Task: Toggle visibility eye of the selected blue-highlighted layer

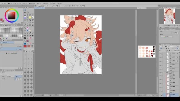Action: click(x=160, y=95)
